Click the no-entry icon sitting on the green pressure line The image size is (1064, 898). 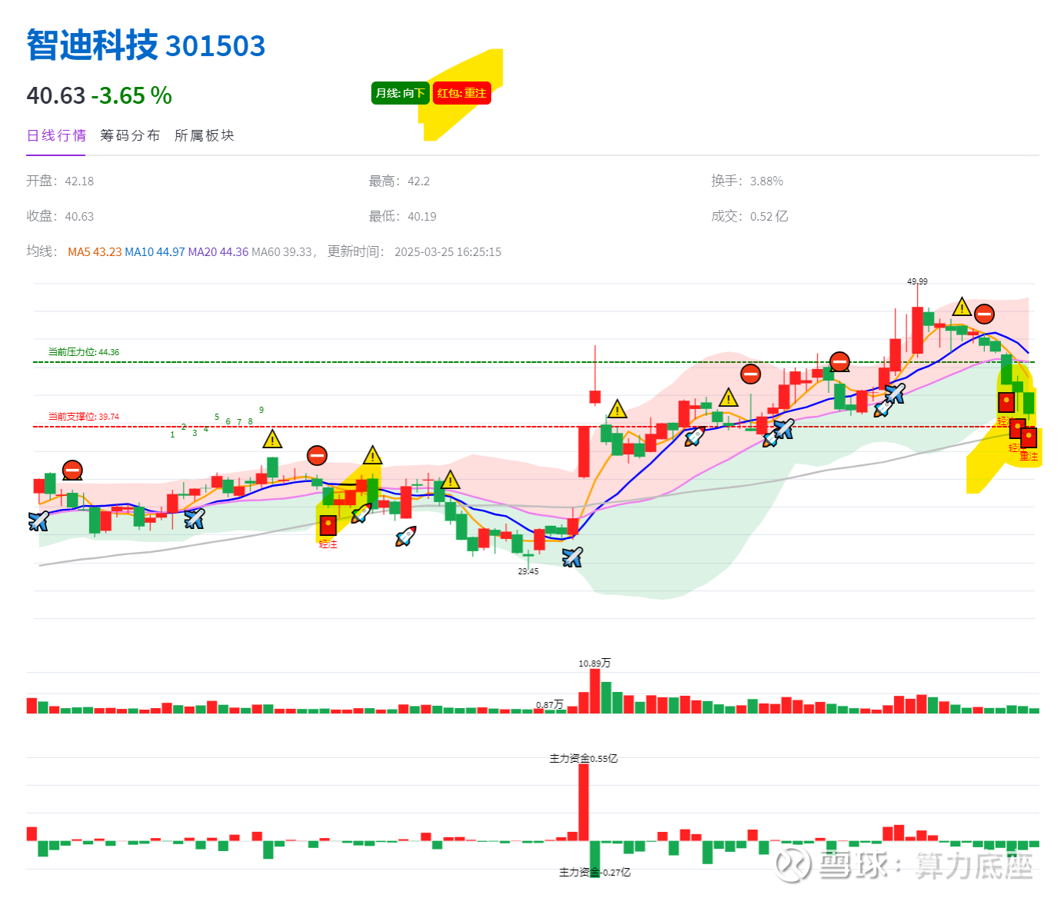click(840, 361)
